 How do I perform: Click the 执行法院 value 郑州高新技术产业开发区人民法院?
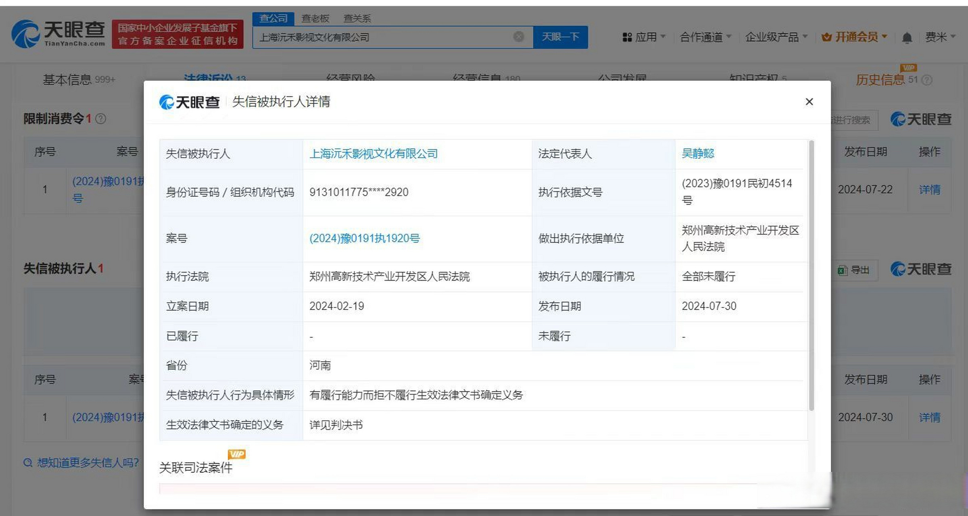click(390, 277)
